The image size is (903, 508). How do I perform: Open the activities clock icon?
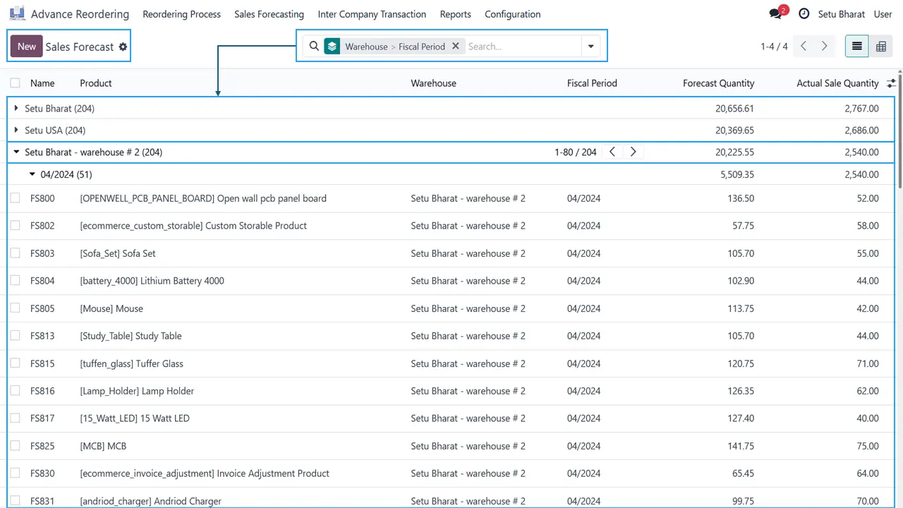[804, 14]
